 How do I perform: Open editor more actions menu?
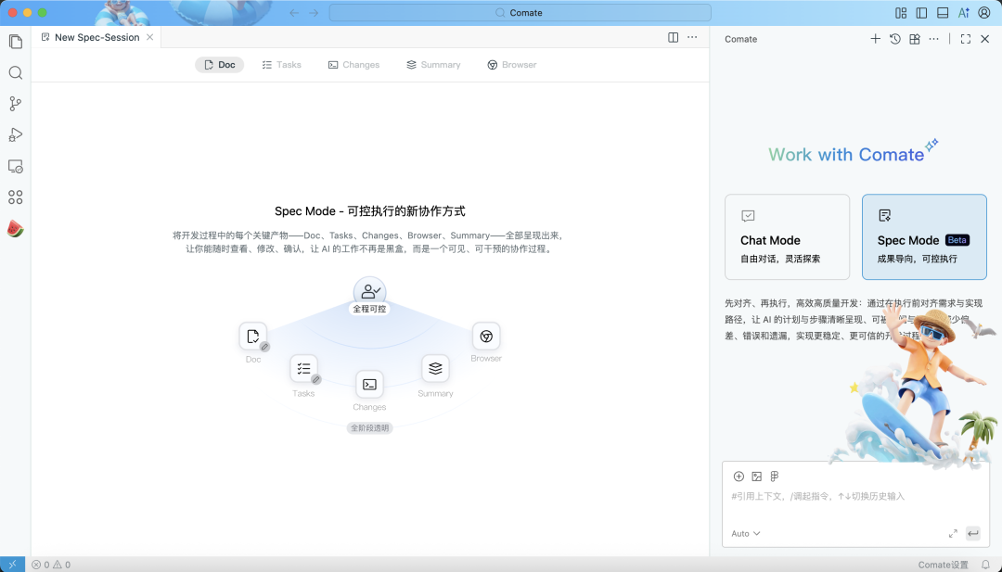[x=692, y=38]
